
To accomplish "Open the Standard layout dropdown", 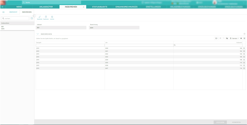I will pyautogui.click(x=234, y=38).
